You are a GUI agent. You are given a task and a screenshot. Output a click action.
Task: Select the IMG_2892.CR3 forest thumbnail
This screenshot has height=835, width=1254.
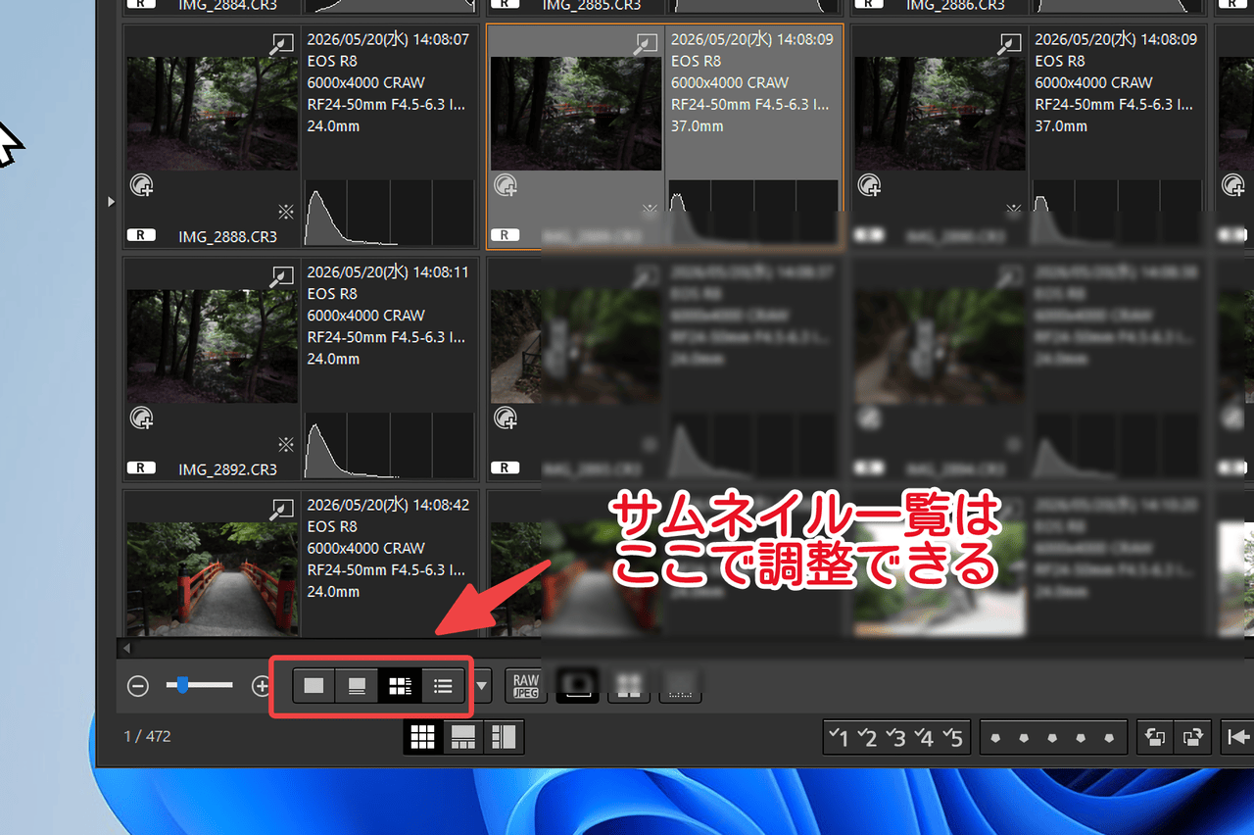213,346
